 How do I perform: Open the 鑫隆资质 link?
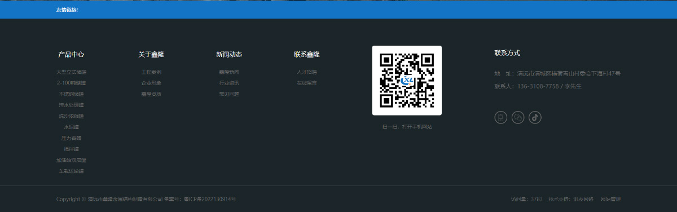point(151,94)
